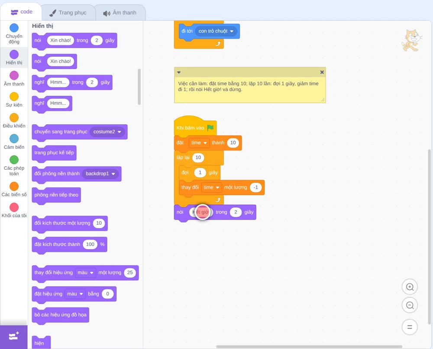Zoom in the workspace
Viewport: 433px width, 349px height.
coord(410,287)
